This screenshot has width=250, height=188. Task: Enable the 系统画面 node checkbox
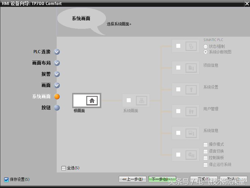coord(129,100)
